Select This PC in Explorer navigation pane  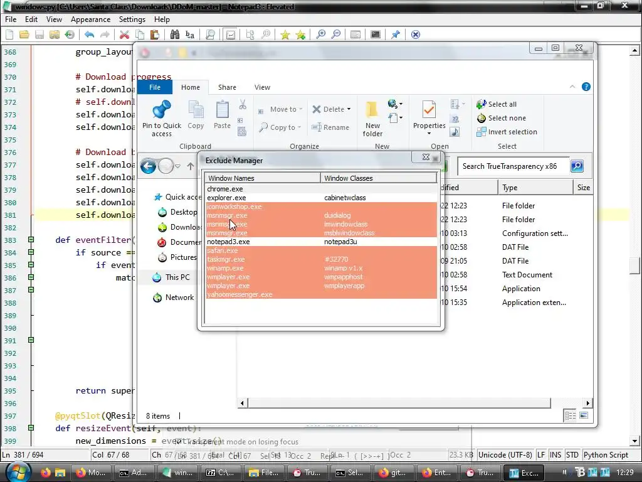pos(171,277)
